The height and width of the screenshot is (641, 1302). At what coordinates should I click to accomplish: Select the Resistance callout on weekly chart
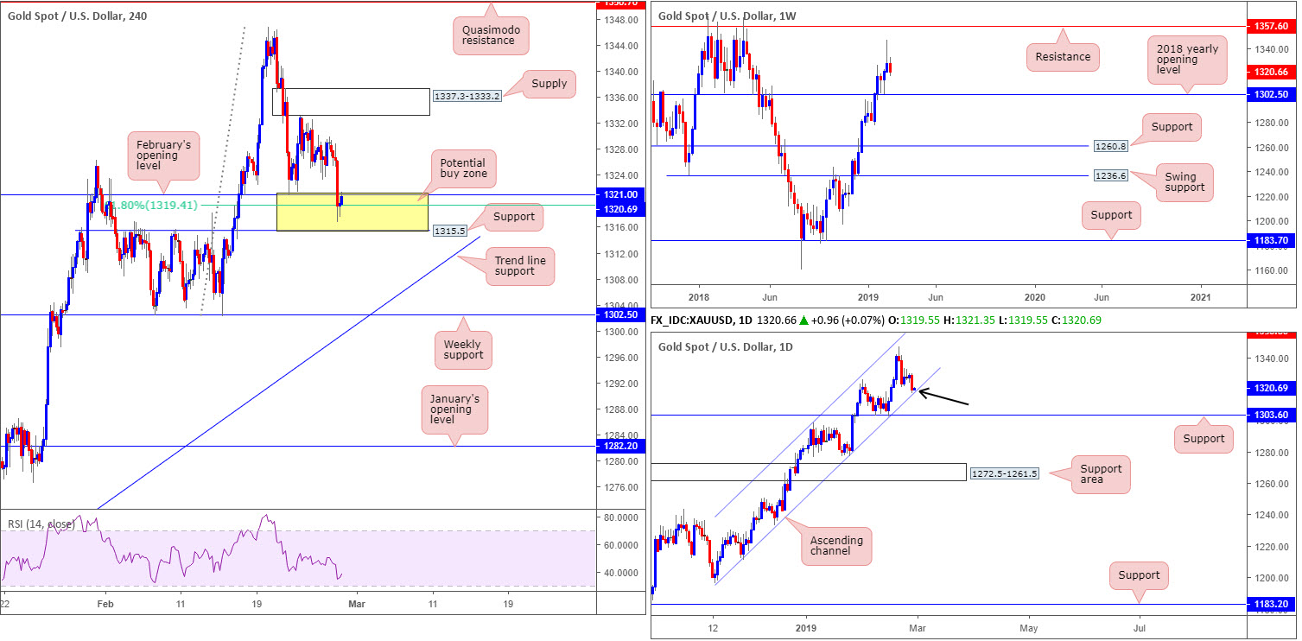tap(1064, 58)
